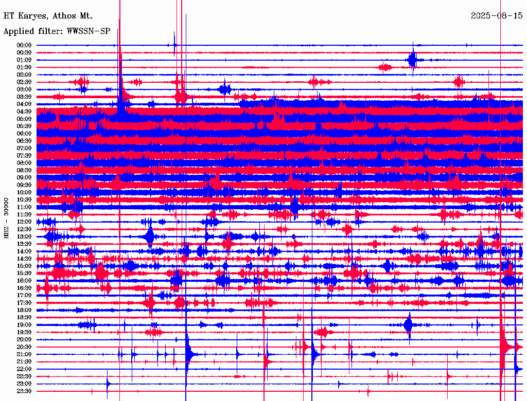Select the 17:00 time row label

24,295
